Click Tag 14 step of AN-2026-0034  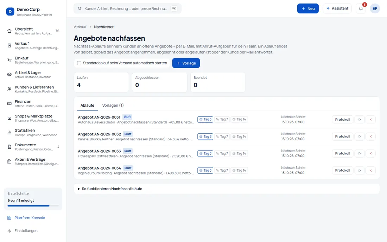pyautogui.click(x=239, y=171)
